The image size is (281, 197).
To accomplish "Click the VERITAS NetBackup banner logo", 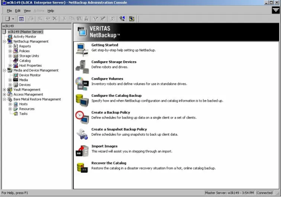I will coord(99,32).
